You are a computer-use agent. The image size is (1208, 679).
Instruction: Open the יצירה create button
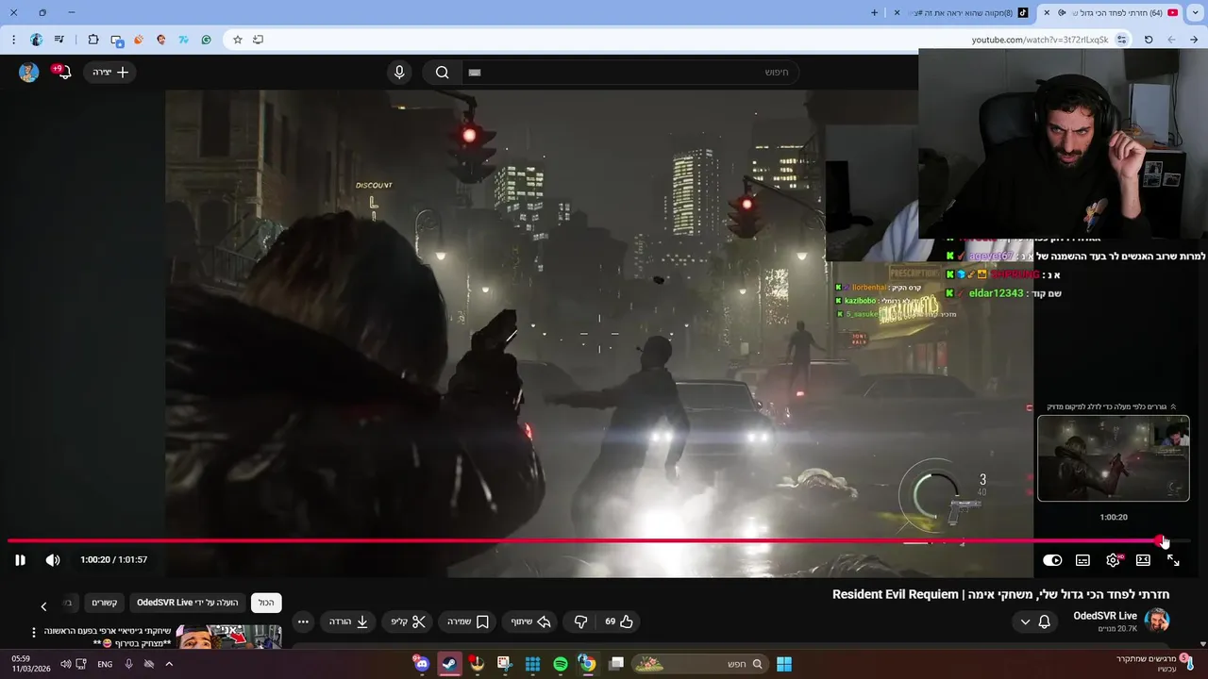[109, 73]
